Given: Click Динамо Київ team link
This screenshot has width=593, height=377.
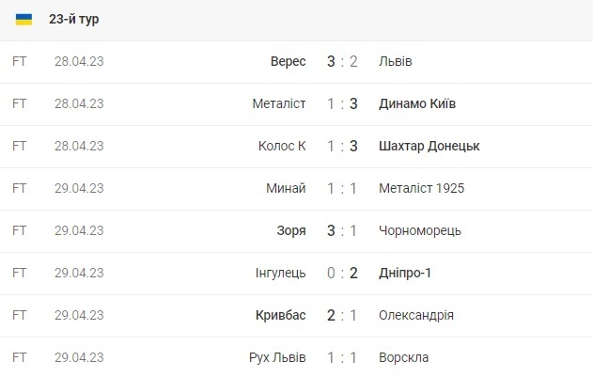Looking at the screenshot, I should pos(415,103).
